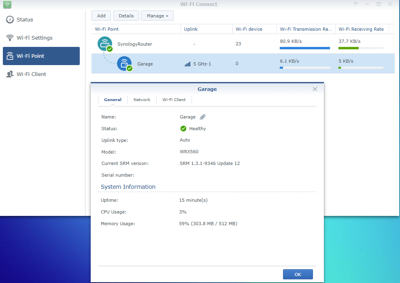Image resolution: width=400 pixels, height=283 pixels.
Task: Click the Garage Wi-Fi point icon
Action: pyautogui.click(x=124, y=64)
